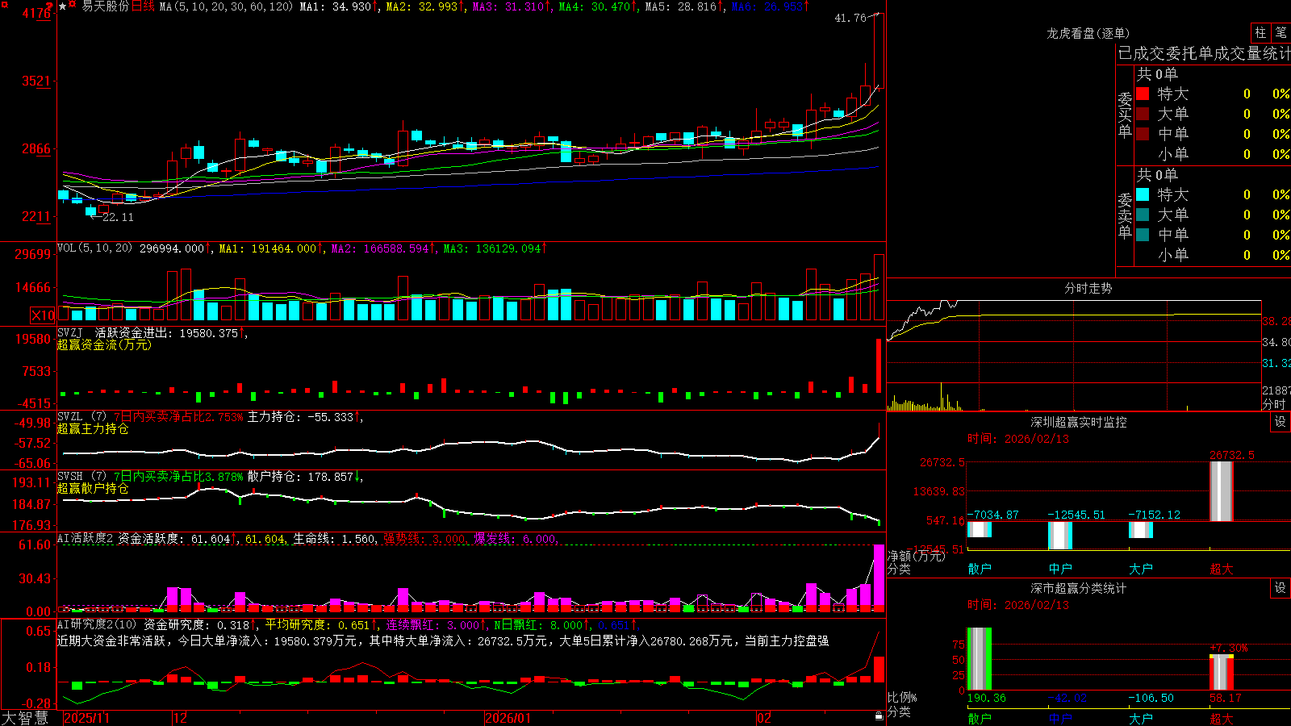The width and height of the screenshot is (1291, 726).
Task: Click the cyan 特大 sell-order color square
Action: [1143, 194]
